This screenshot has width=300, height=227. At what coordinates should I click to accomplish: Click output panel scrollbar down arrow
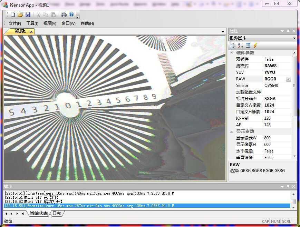tap(293, 207)
